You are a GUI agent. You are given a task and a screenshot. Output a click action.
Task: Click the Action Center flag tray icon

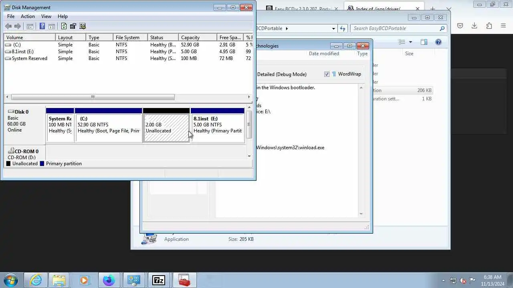(473, 280)
